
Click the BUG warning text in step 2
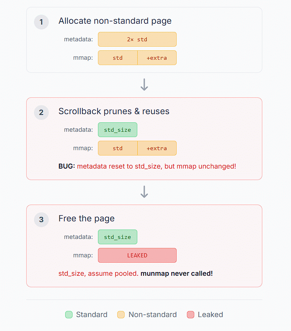(147, 166)
